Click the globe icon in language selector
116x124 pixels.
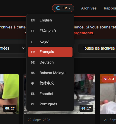[x=58, y=8]
